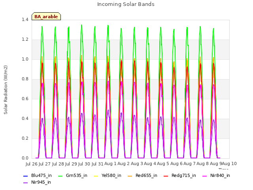253x190 pixels.
Task: Click the 0.2 y-axis tick label
Action: pyautogui.click(x=25, y=138)
